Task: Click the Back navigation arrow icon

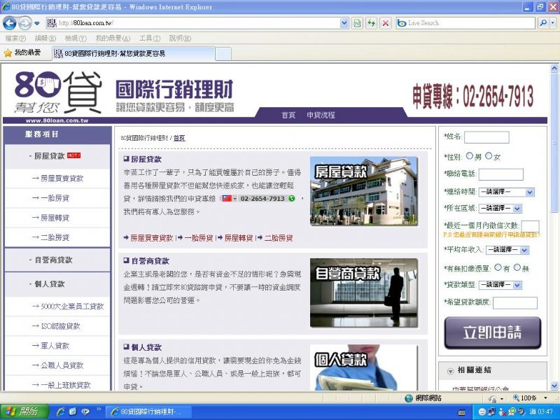Action: click(10, 23)
